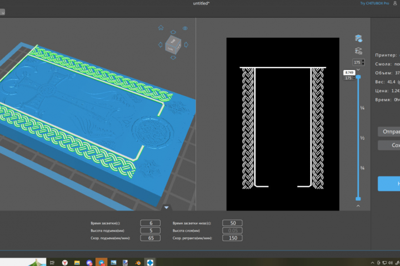This screenshot has height=266, width=400.
Task: Click the exposure time field showing 6
Action: pyautogui.click(x=150, y=223)
